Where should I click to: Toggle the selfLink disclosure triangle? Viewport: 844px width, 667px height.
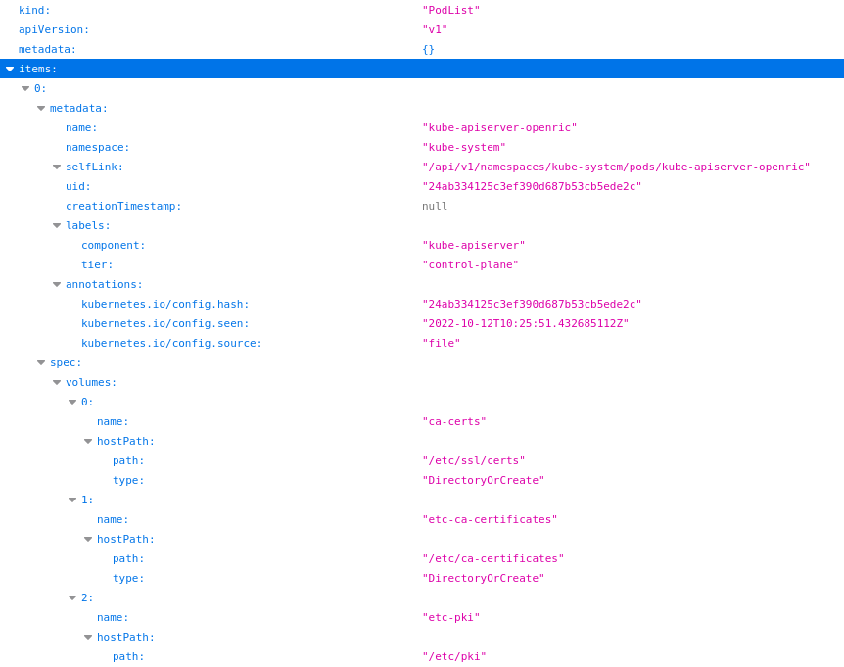(57, 167)
